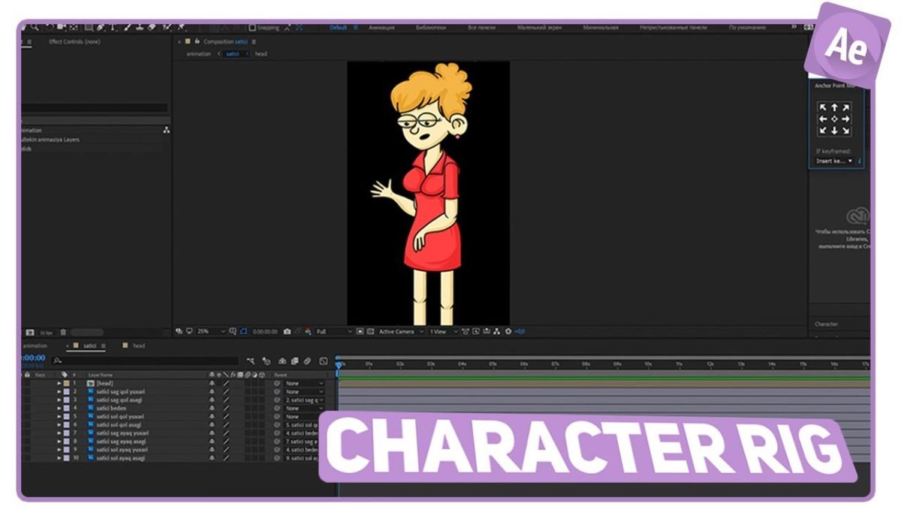Select the Default workspace
The height and width of the screenshot is (507, 901).
[x=339, y=28]
